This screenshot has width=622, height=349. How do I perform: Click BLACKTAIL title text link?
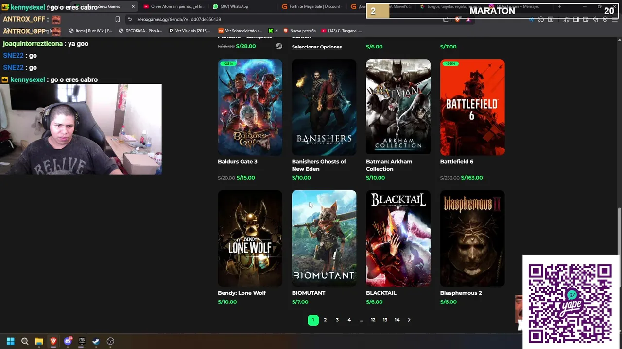(381, 293)
